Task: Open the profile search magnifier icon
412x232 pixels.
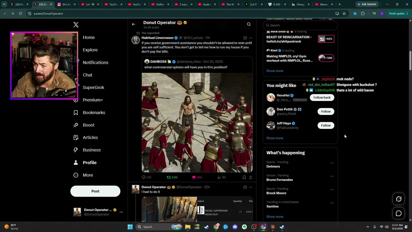Action: tap(249, 24)
